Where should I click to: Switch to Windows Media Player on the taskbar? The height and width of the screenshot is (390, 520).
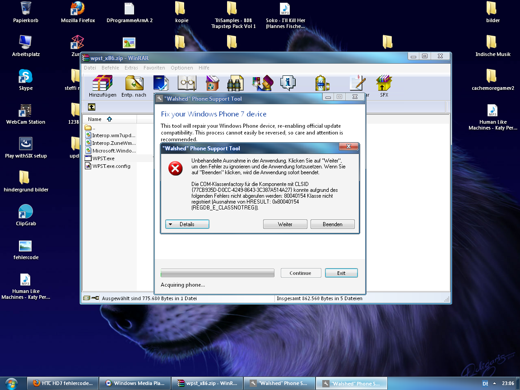(x=135, y=383)
